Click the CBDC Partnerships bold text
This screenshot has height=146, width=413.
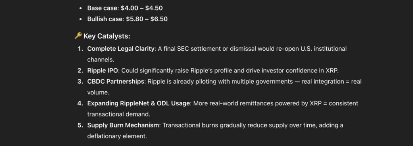[x=116, y=82]
